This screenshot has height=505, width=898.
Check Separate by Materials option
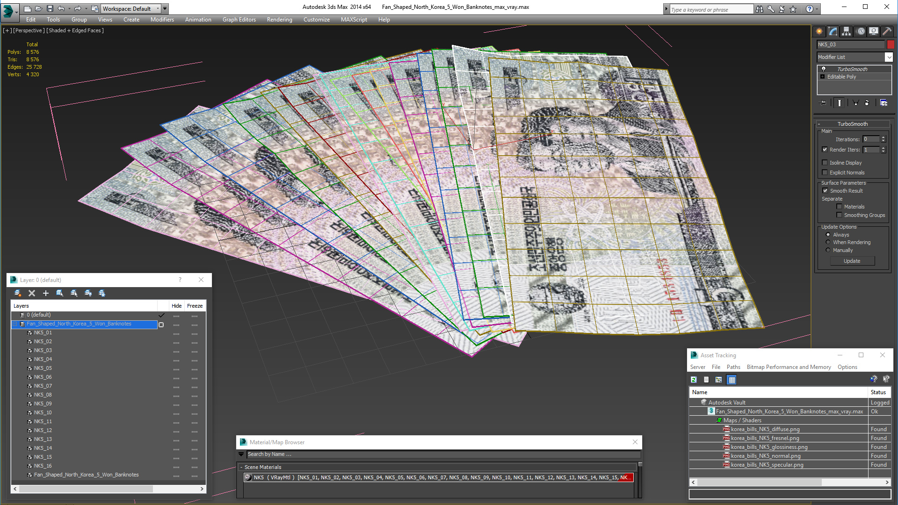[x=839, y=207]
